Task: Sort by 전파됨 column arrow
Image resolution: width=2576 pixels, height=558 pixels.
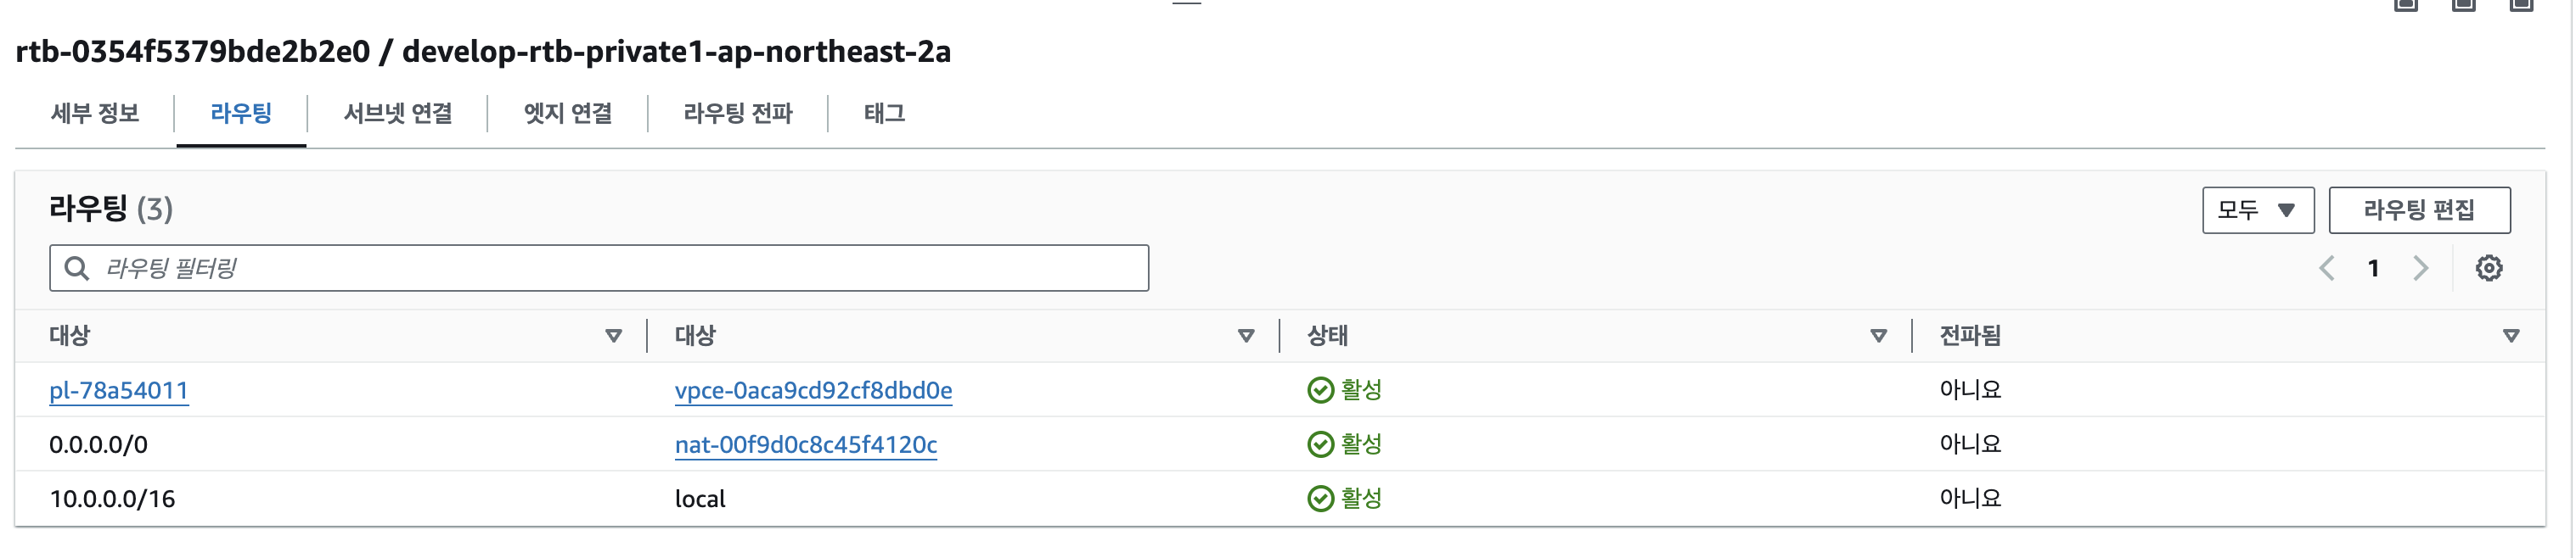Action: [2510, 337]
